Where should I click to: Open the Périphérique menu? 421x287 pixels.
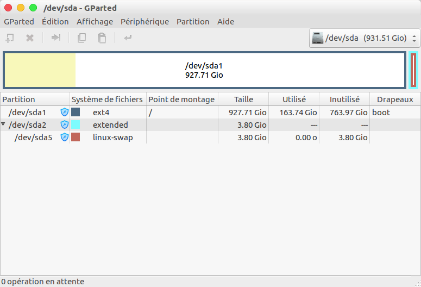point(144,22)
